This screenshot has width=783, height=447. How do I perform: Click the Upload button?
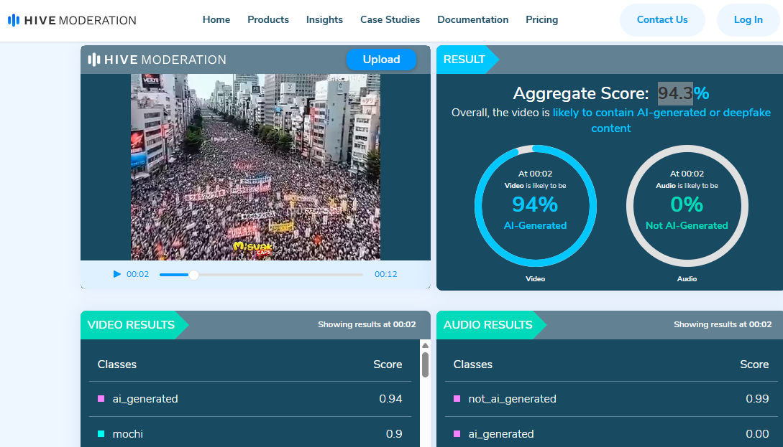point(381,60)
